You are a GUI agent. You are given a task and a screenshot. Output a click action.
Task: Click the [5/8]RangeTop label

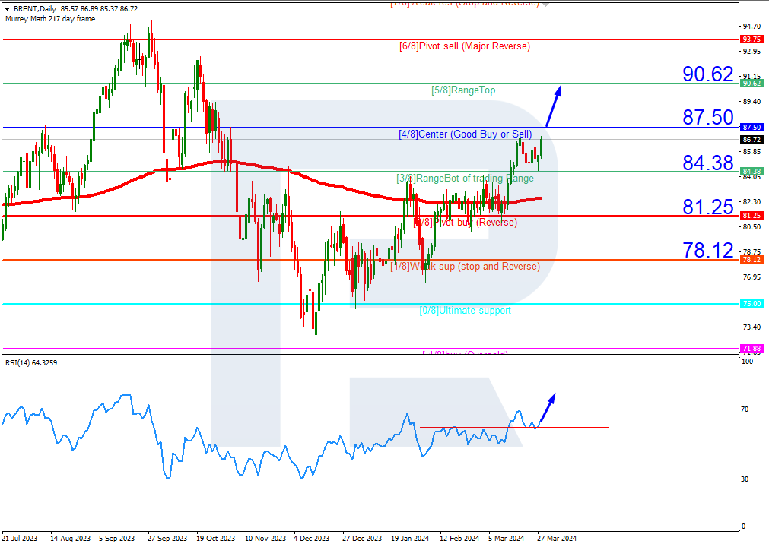tap(463, 90)
